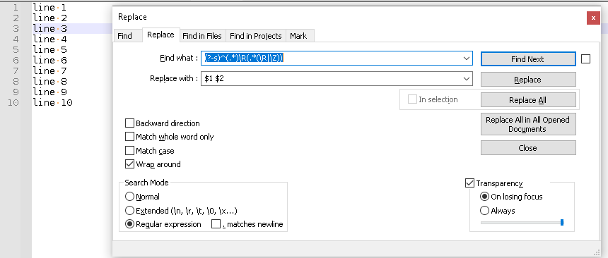This screenshot has width=608, height=258.
Task: Disable the Transparency checkbox
Action: point(469,183)
